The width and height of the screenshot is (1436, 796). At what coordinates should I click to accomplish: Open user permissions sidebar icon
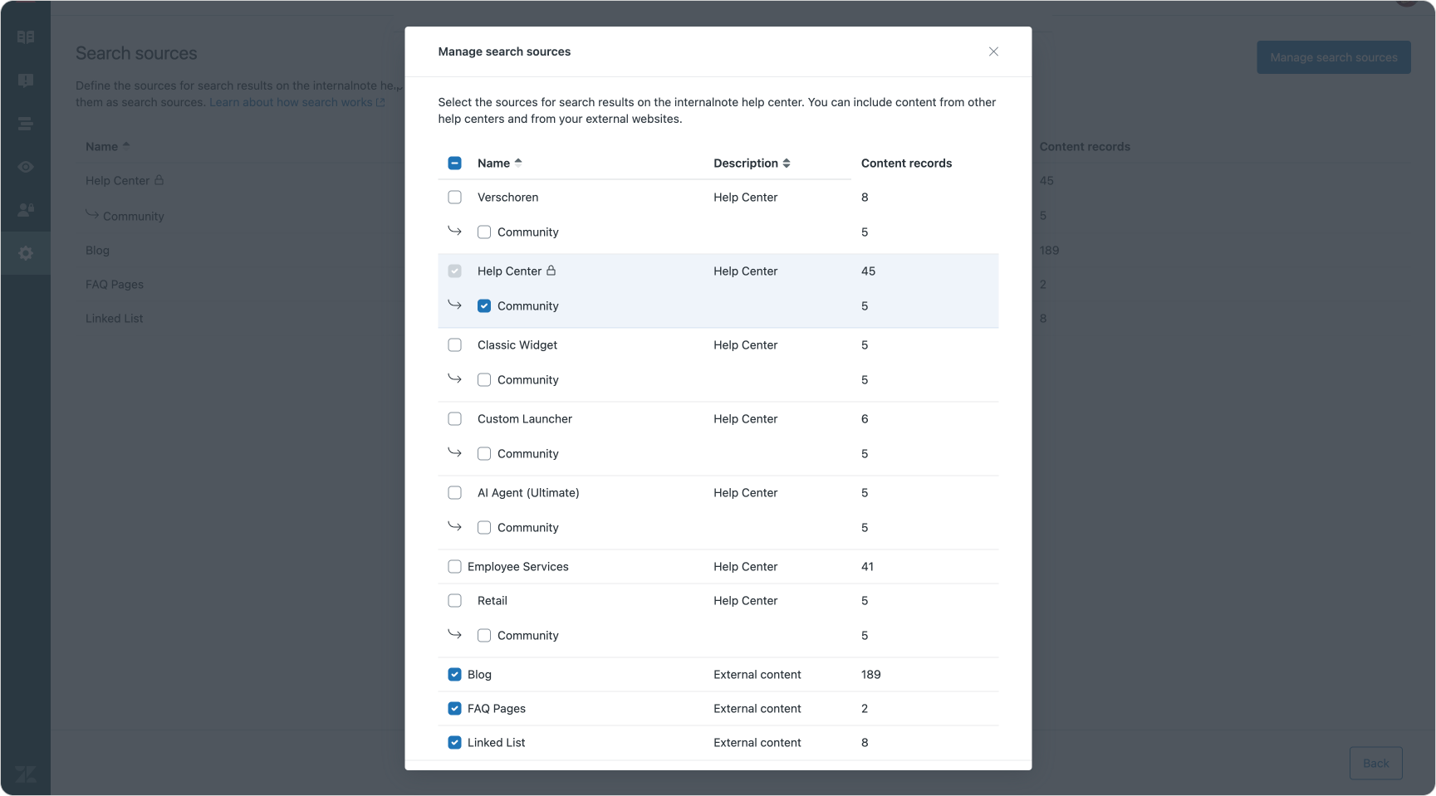[x=26, y=210]
